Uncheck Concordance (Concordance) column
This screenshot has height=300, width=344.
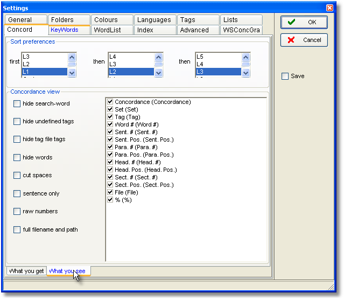point(110,102)
